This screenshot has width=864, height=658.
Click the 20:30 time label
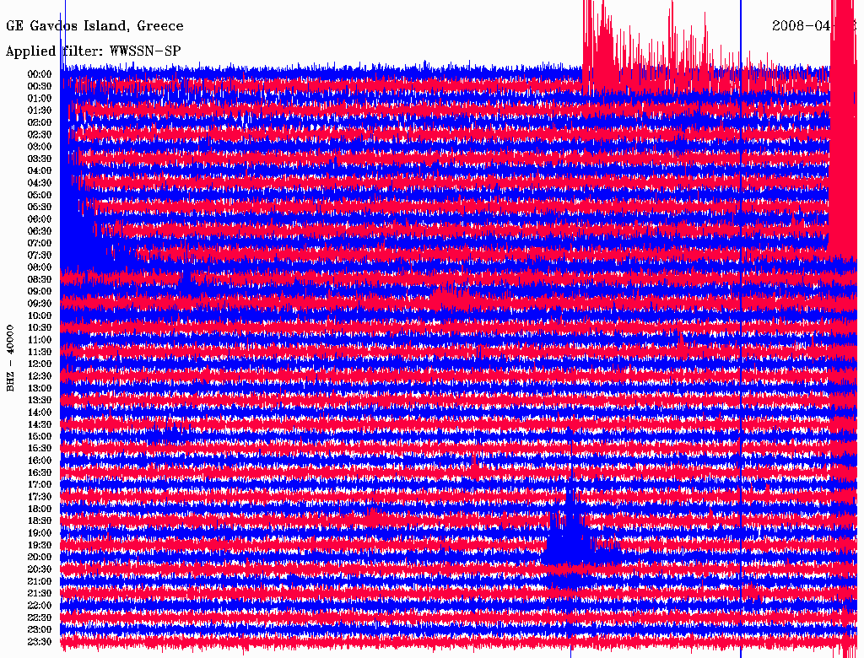[39, 569]
